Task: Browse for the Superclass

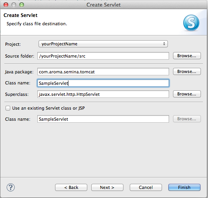Action: 187,94
